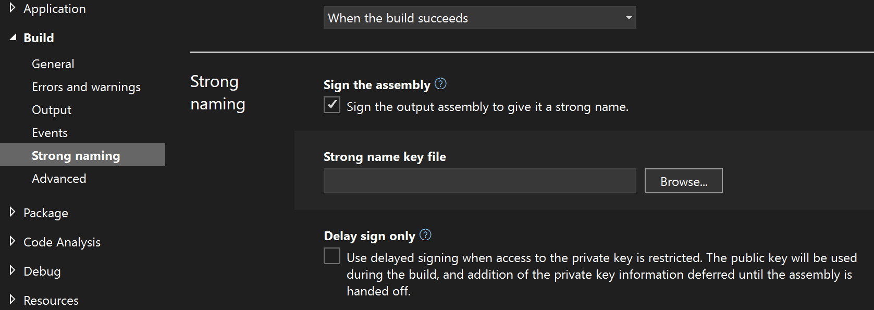Select the Events page
Viewport: 874px width, 310px height.
50,132
